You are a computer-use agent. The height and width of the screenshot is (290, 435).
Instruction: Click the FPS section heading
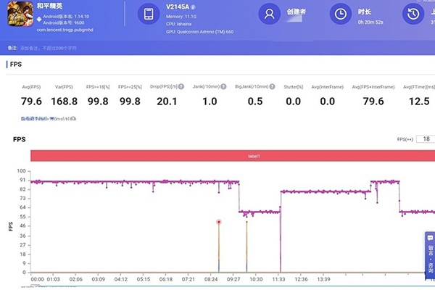click(16, 65)
